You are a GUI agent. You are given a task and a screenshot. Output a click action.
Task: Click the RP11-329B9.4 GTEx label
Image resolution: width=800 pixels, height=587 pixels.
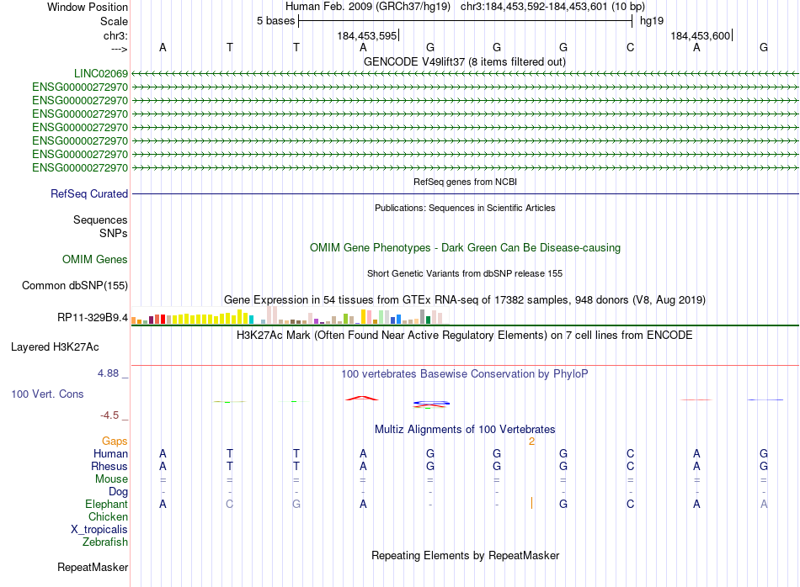tap(93, 317)
